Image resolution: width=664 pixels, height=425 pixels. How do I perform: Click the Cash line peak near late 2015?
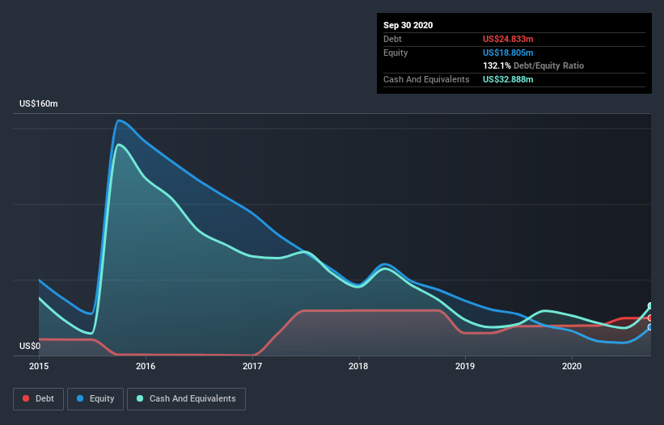(119, 145)
